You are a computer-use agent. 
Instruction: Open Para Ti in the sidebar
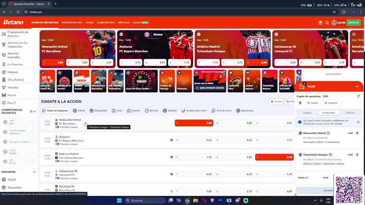click(12, 103)
